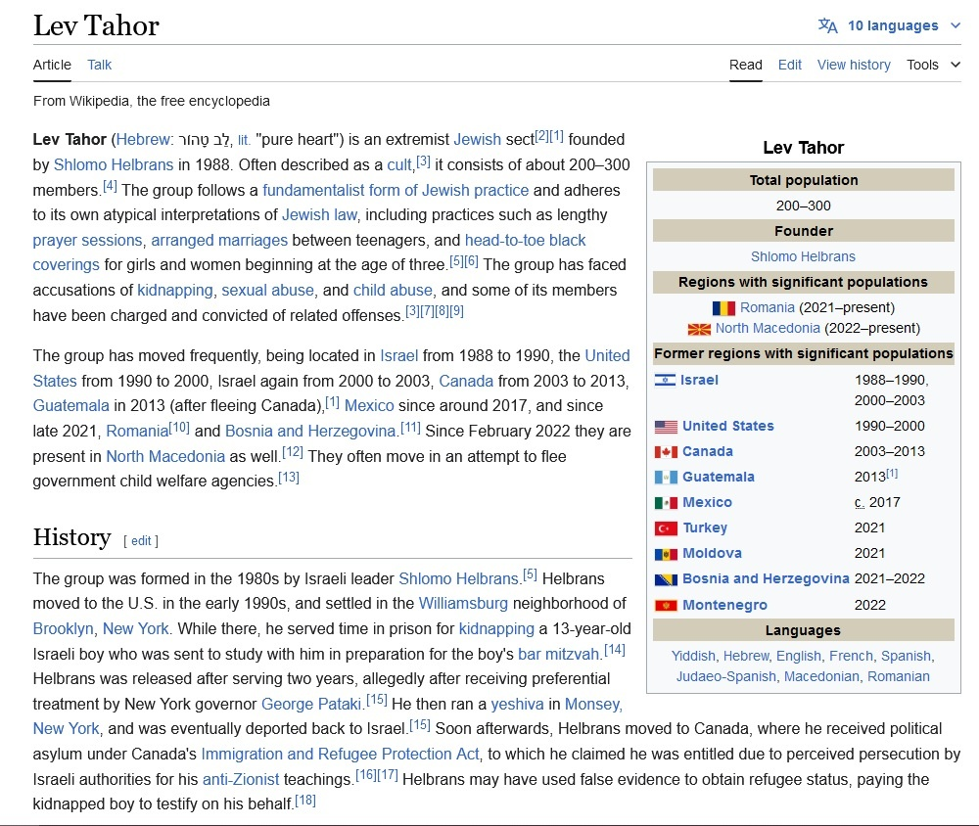Viewport: 979px width, 826px height.
Task: Click Moldova link in infobox
Action: coord(713,554)
